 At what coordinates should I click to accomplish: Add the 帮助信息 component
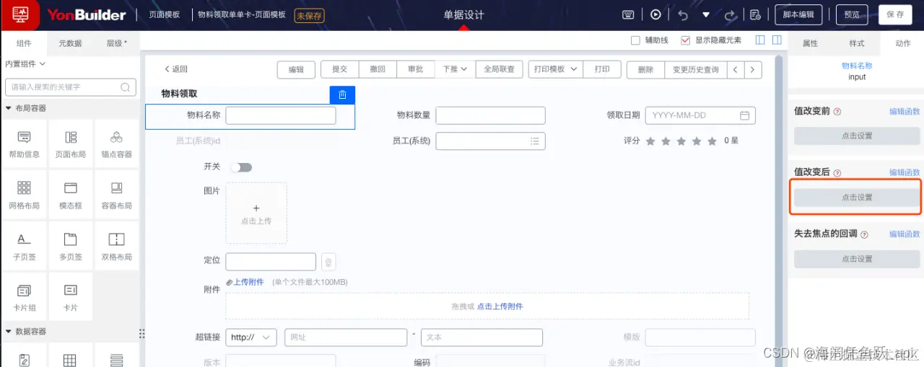(24, 143)
